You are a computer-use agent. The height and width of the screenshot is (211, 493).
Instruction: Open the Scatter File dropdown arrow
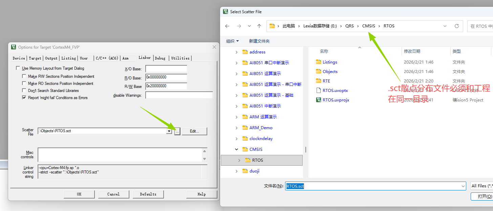(x=169, y=131)
